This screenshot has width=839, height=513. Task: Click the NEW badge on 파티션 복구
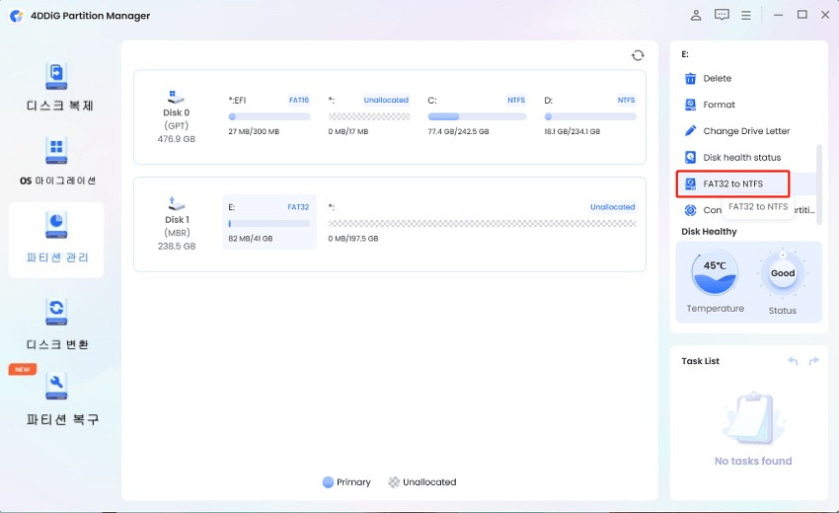pyautogui.click(x=23, y=370)
